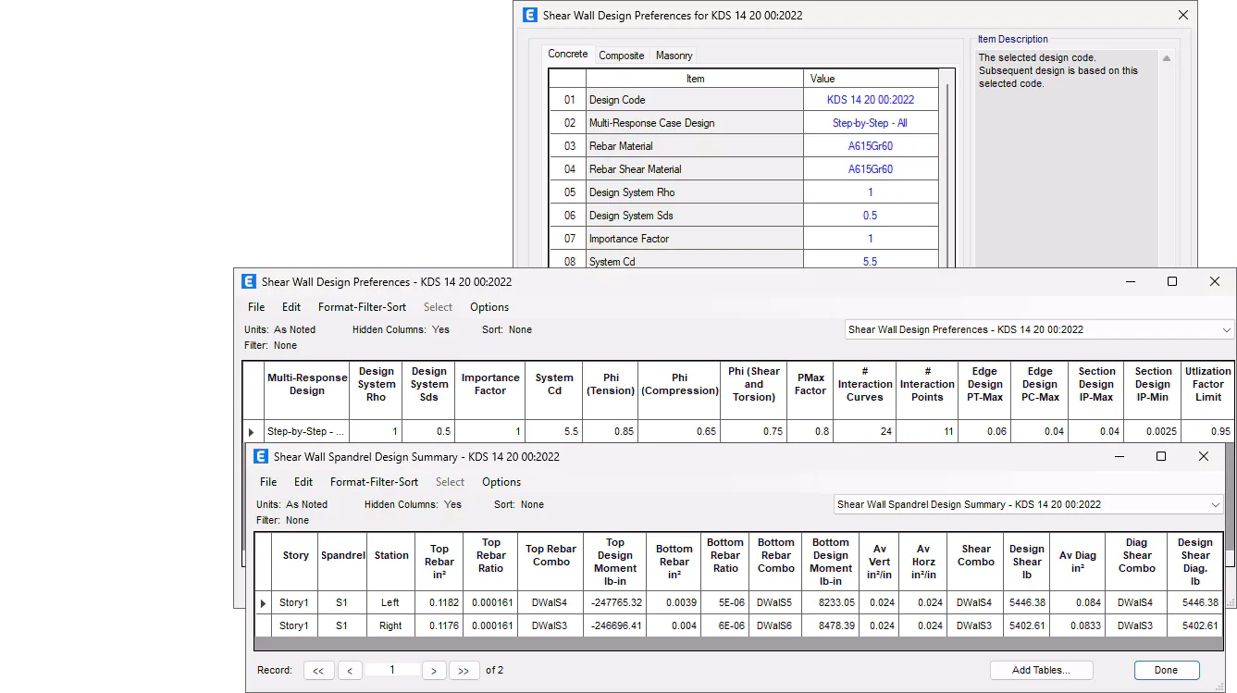Click the record number input field
The image size is (1237, 693).
(x=392, y=670)
